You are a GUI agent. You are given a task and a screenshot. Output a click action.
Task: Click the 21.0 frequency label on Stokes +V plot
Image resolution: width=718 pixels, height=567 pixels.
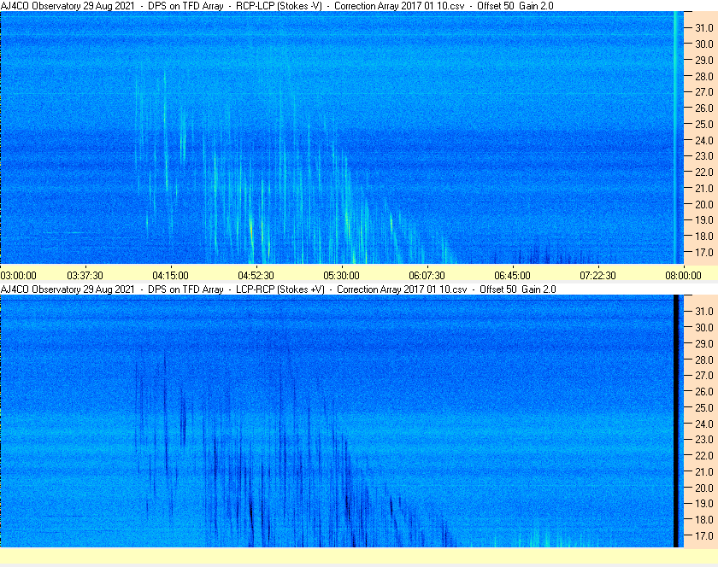tap(704, 471)
